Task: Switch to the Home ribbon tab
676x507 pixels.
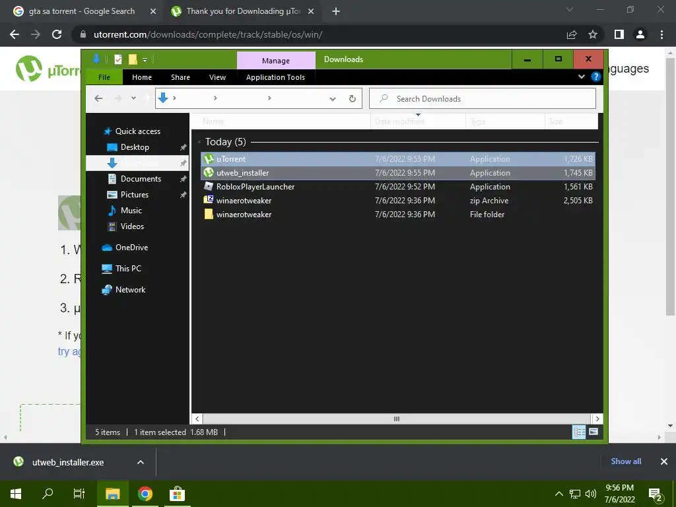Action: click(142, 77)
